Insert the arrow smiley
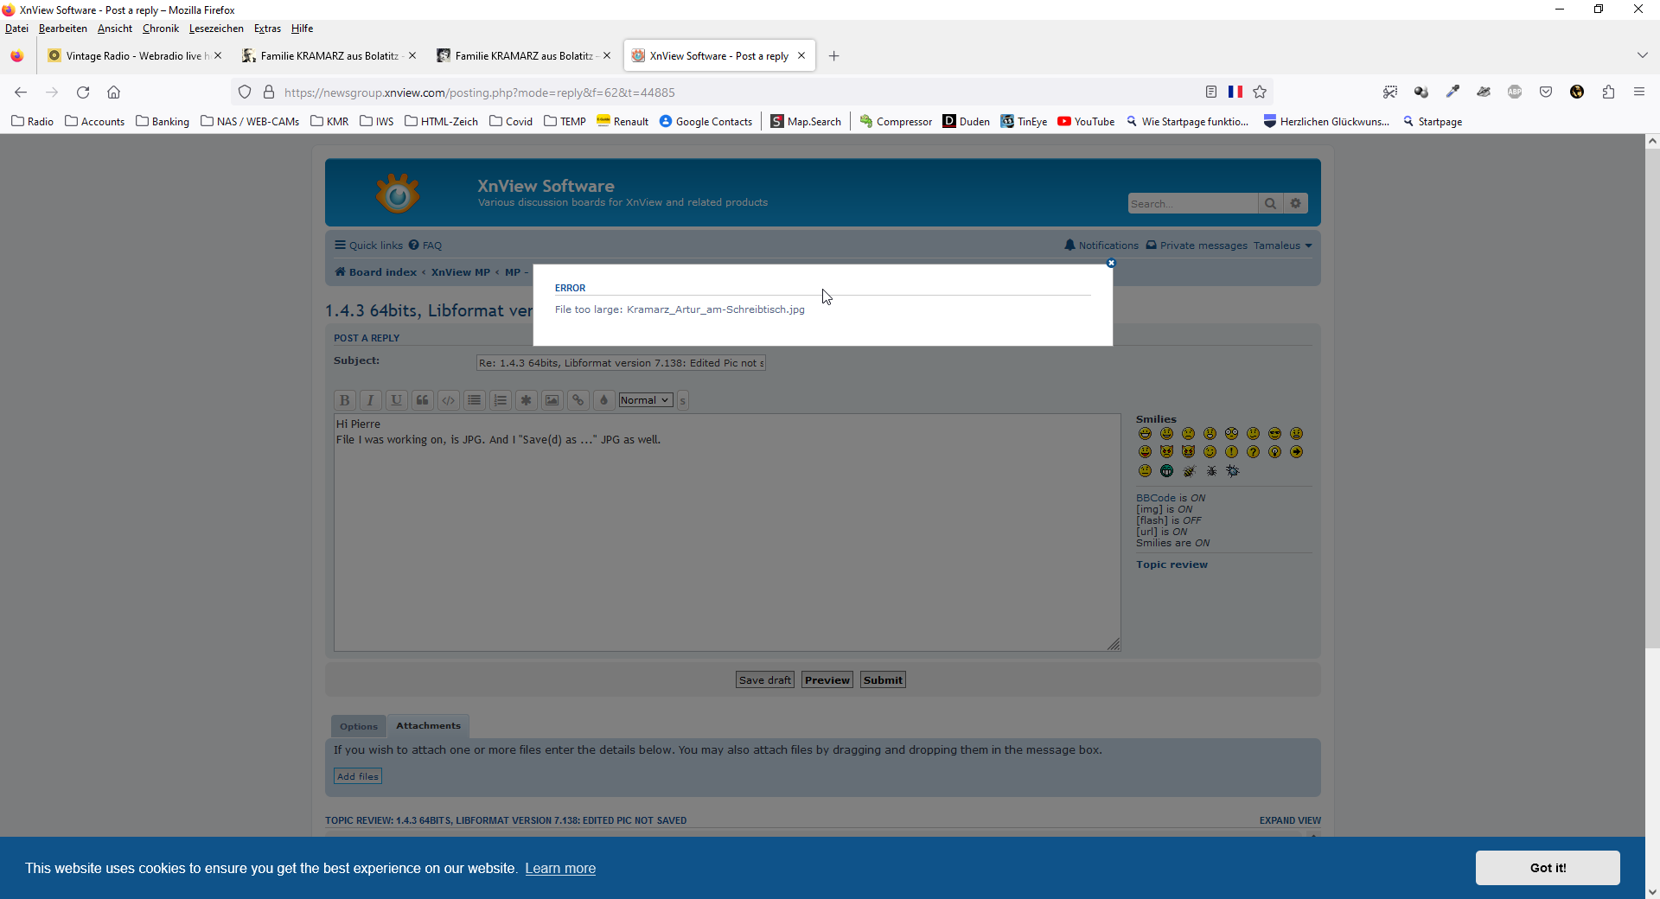This screenshot has height=899, width=1660. coord(1296,452)
